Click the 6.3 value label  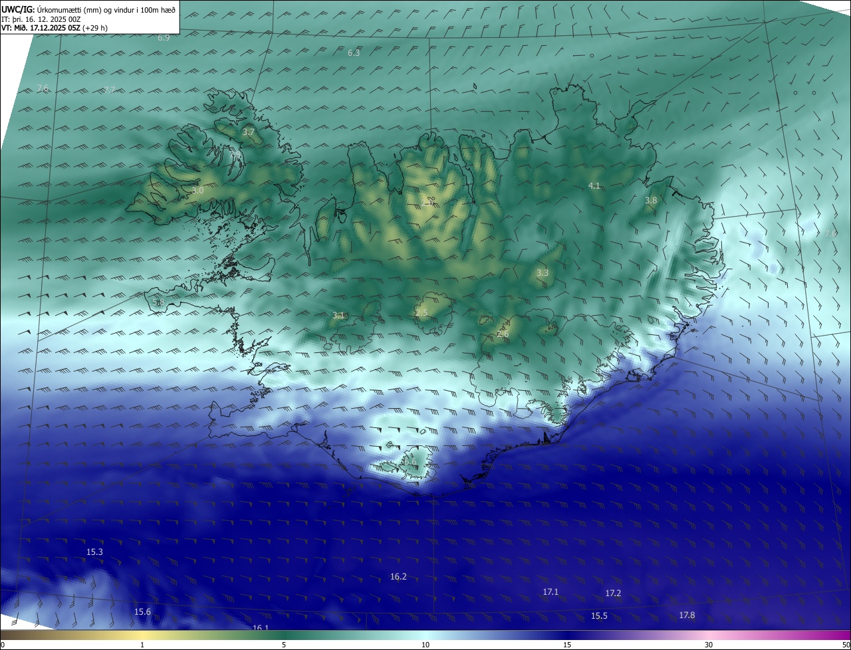[x=354, y=53]
